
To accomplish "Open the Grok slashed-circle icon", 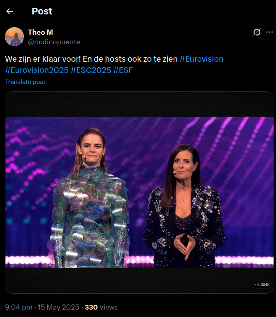I will pos(257,32).
